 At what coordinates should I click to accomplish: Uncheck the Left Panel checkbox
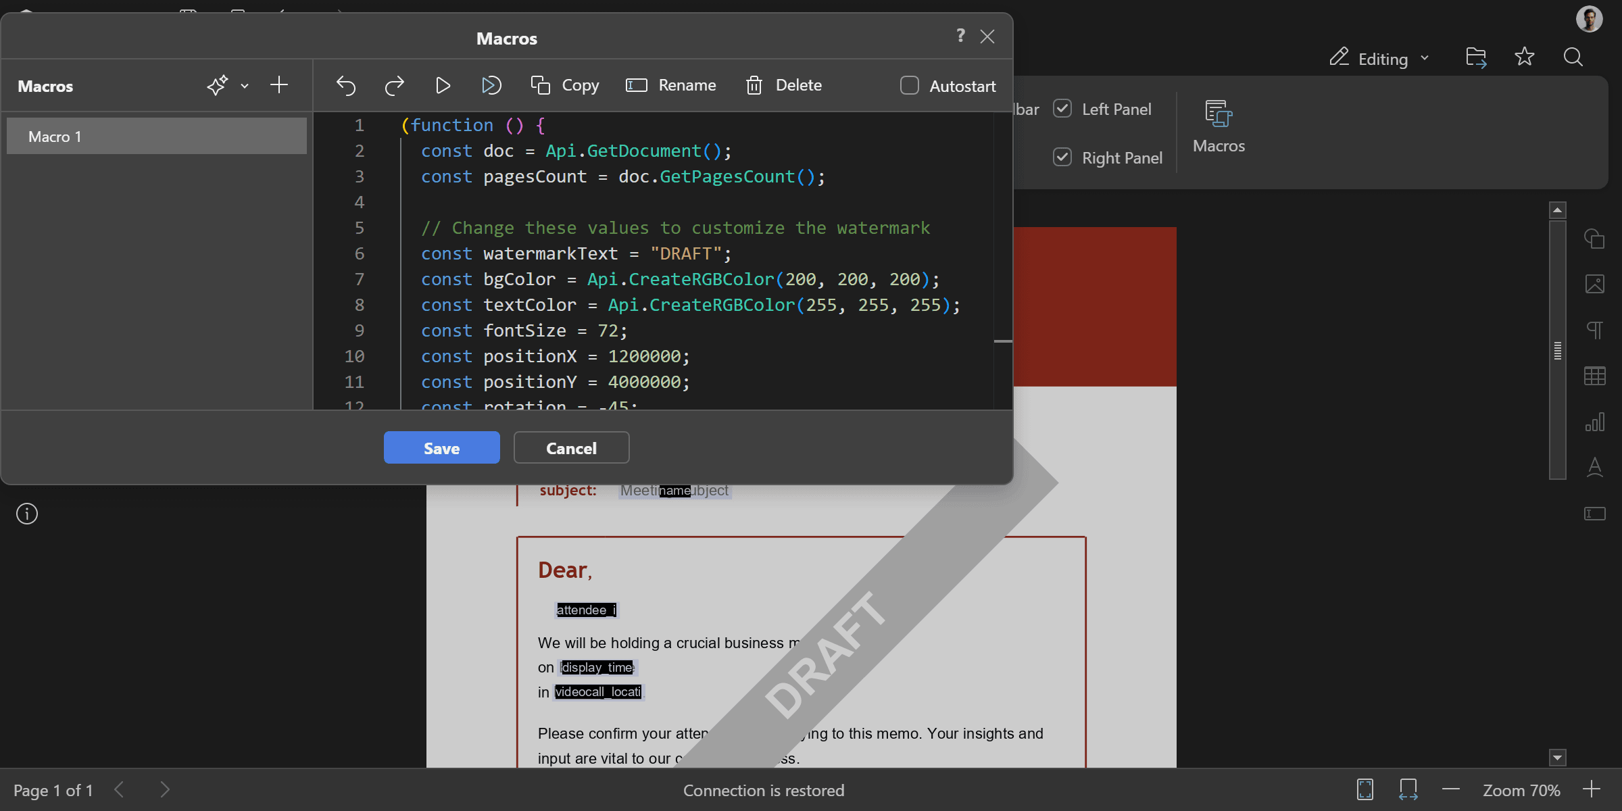coord(1062,109)
